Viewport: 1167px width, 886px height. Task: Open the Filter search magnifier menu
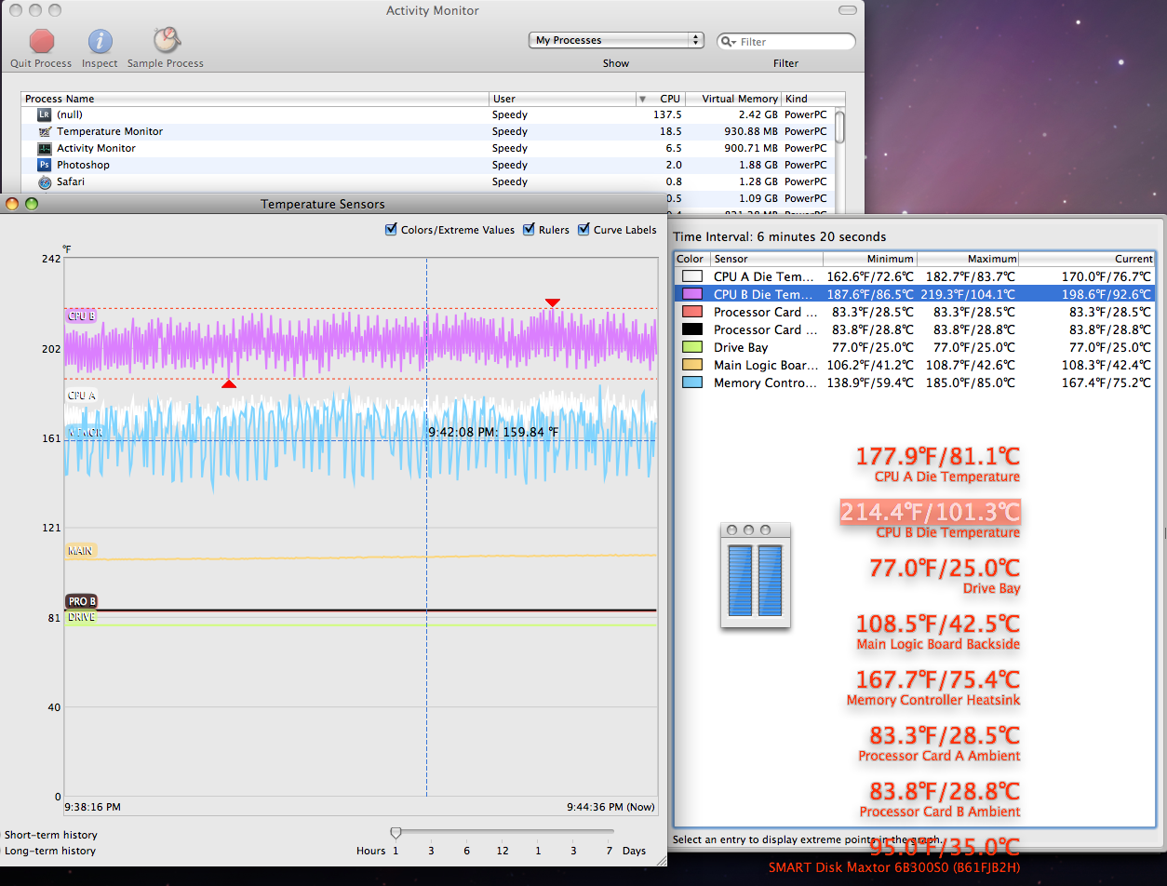730,42
